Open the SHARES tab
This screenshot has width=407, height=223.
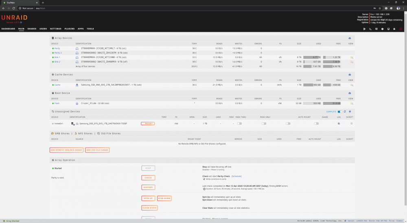[x=32, y=29]
